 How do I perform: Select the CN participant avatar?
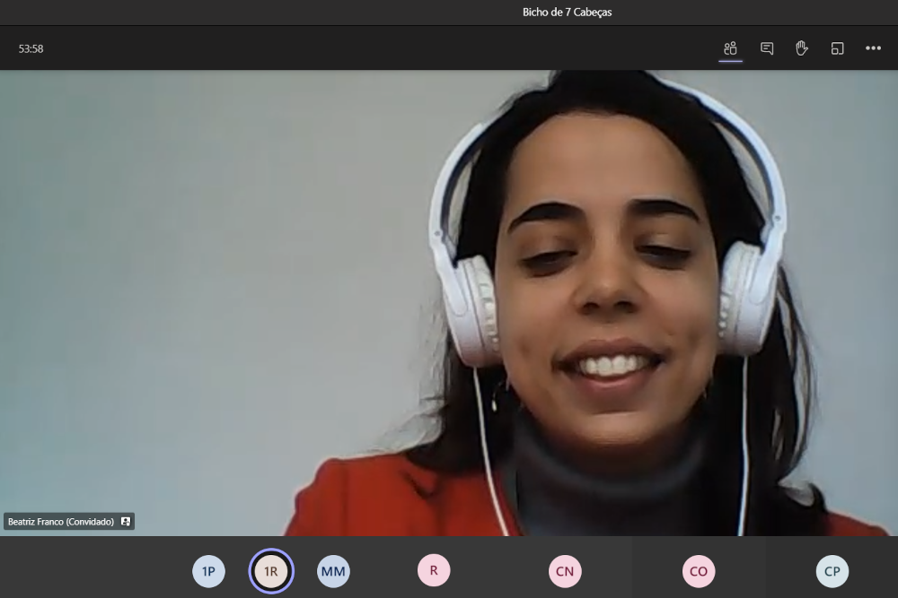pos(565,571)
